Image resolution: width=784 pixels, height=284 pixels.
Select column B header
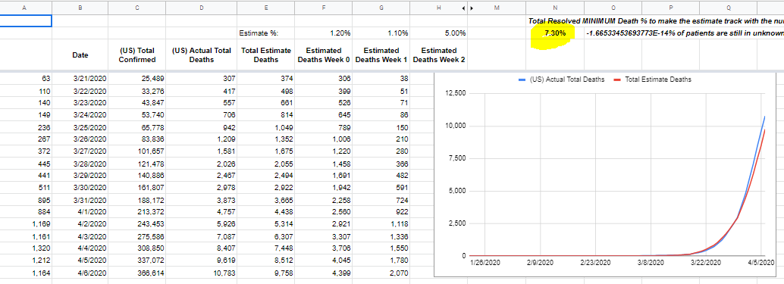[80, 8]
